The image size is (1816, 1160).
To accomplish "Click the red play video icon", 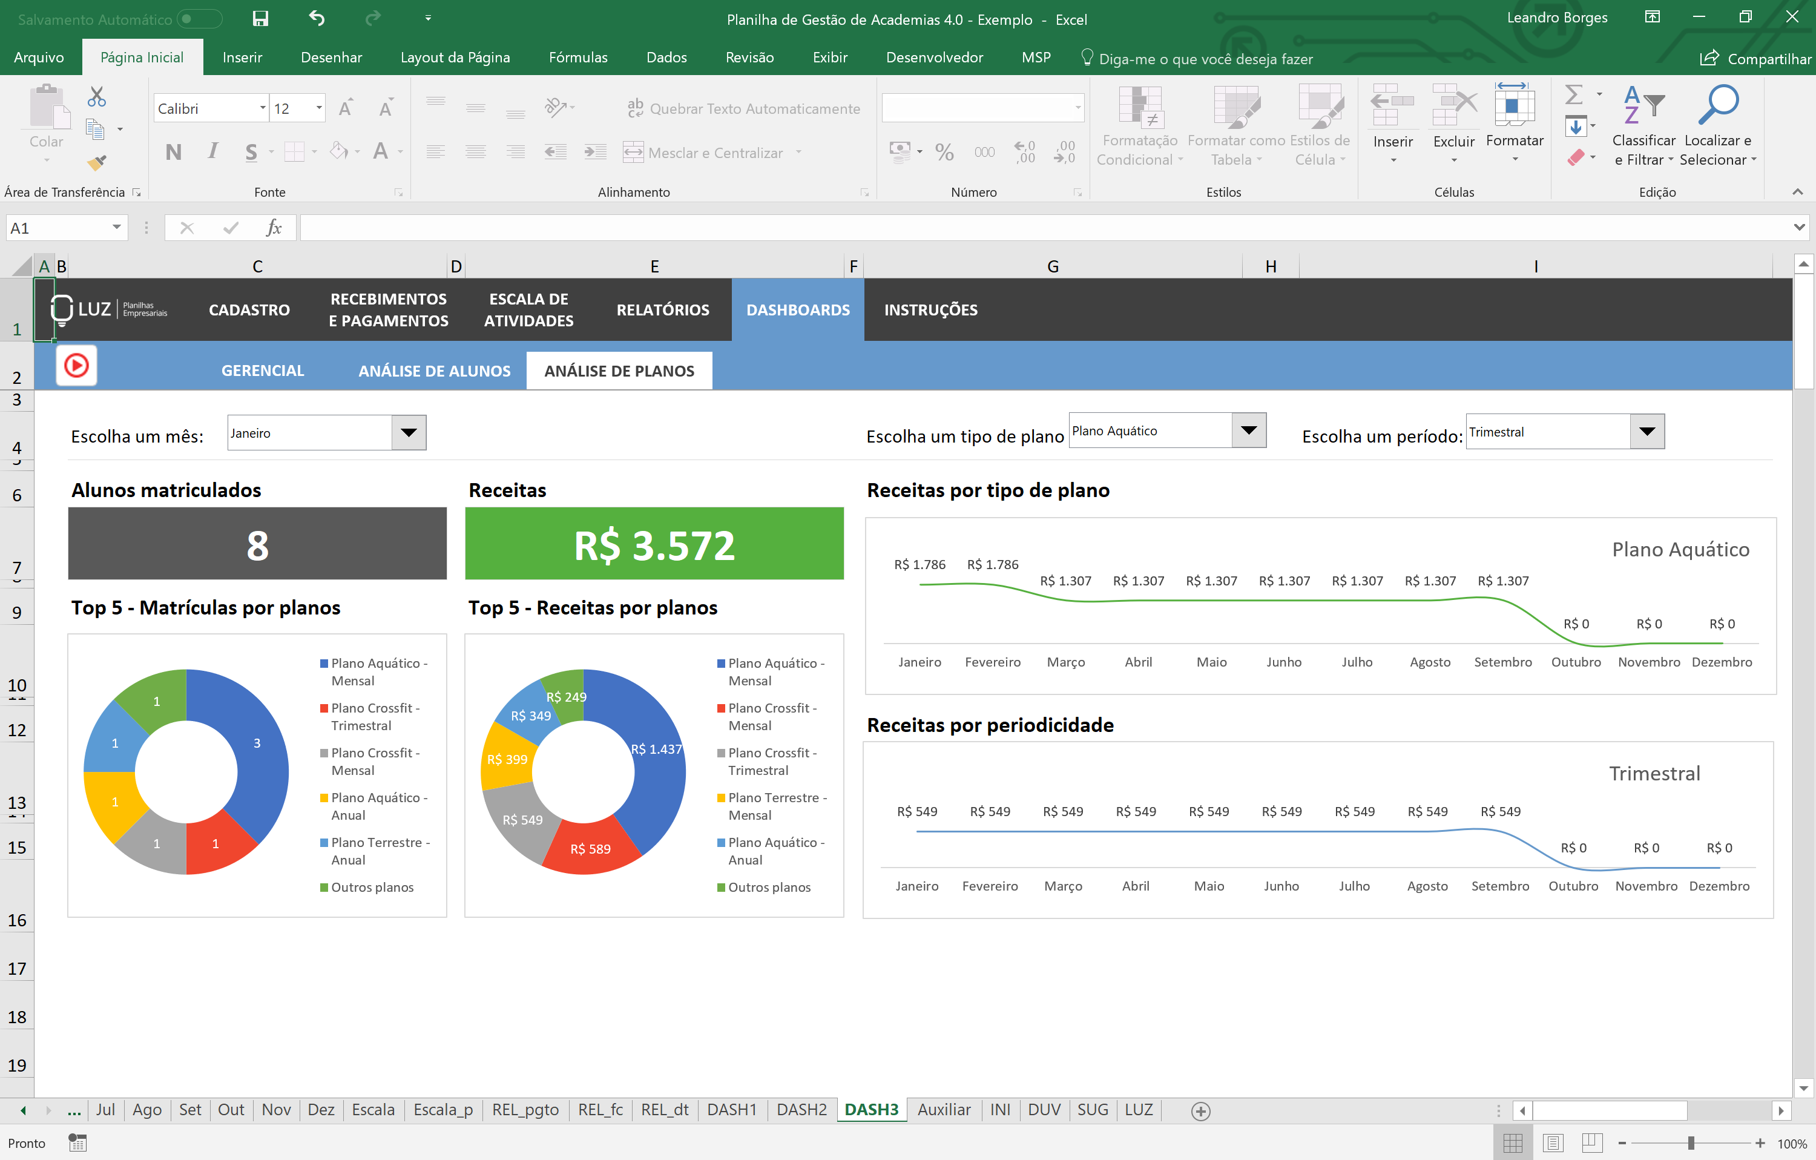I will tap(76, 366).
